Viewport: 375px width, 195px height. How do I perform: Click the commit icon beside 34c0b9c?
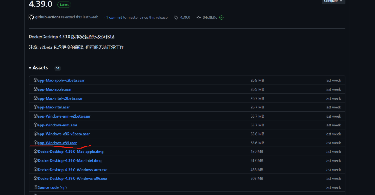[x=199, y=18]
